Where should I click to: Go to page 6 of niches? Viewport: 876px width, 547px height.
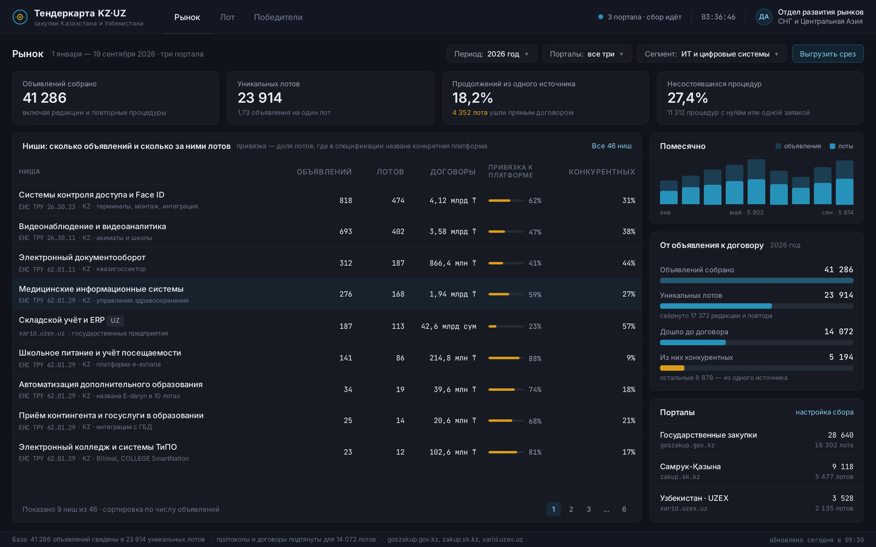(624, 509)
